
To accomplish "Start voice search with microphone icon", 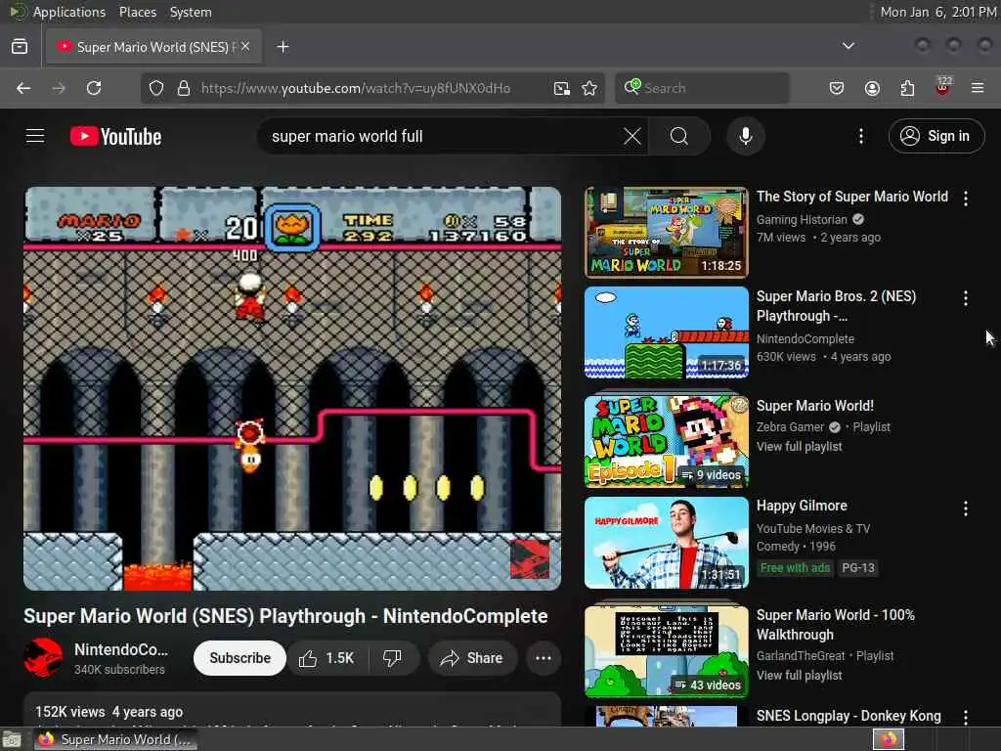I will [x=745, y=136].
